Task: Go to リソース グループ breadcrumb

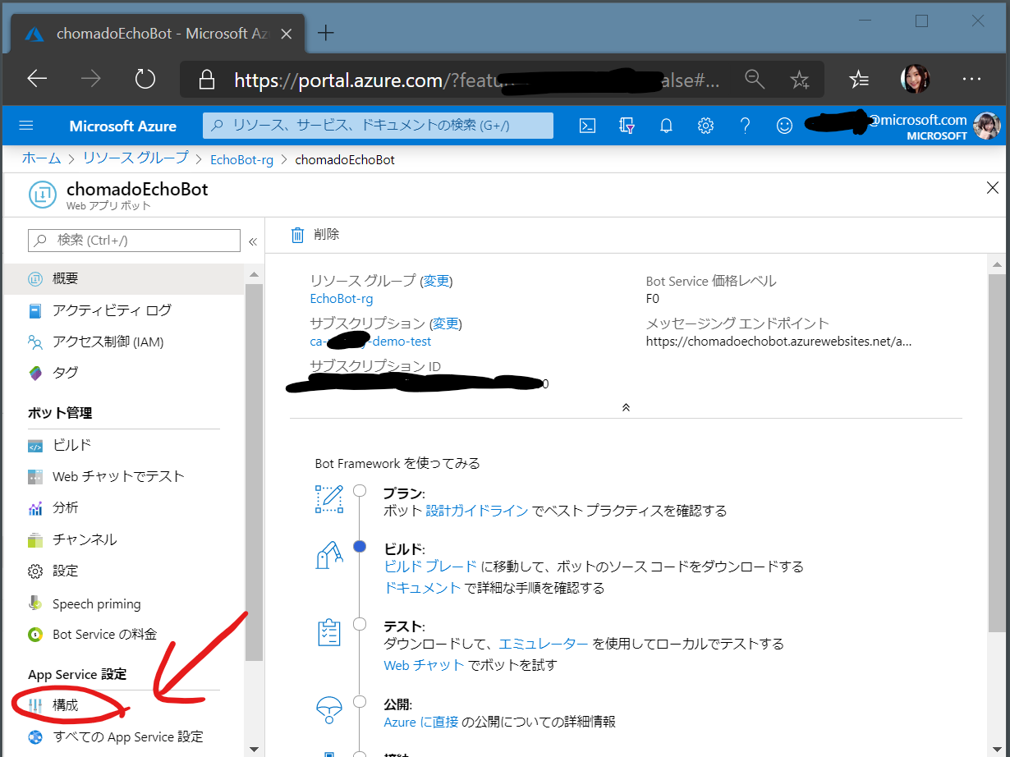Action: pyautogui.click(x=135, y=158)
